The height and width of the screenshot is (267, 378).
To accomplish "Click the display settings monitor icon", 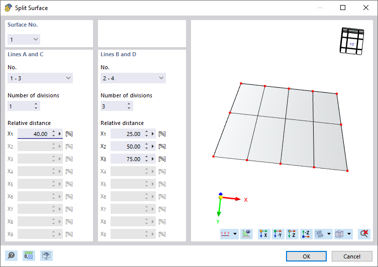I will coord(46,255).
